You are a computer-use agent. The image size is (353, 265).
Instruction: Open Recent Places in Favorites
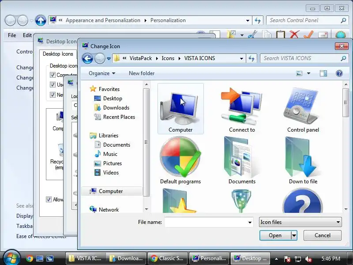[114, 117]
